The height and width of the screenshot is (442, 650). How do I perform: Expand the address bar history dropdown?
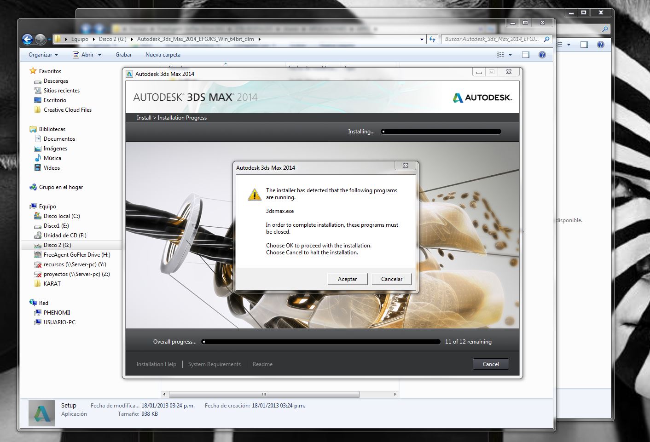[422, 39]
